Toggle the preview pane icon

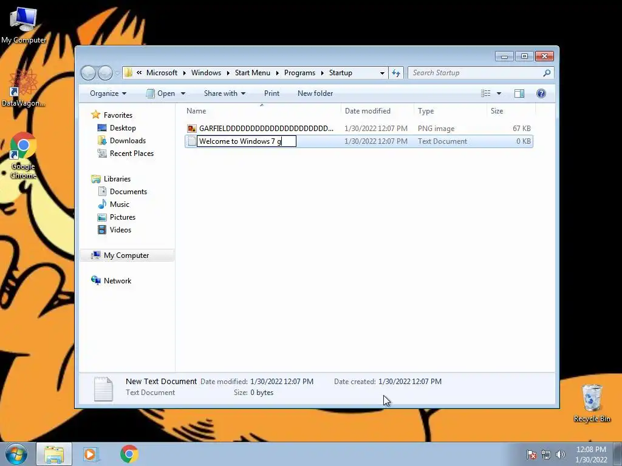tap(519, 93)
